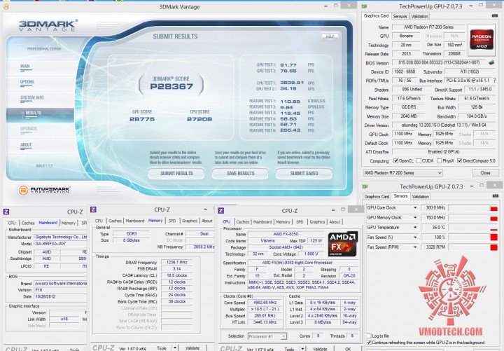The image size is (504, 351).
Task: Click the CPU-Z icon of the Mainboard window
Action: 6,212
